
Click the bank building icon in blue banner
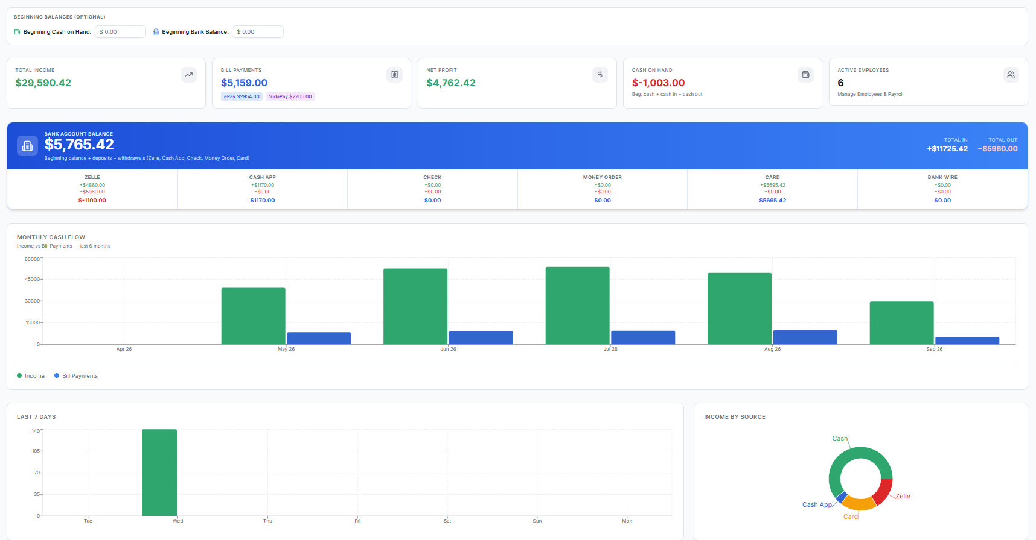point(27,146)
